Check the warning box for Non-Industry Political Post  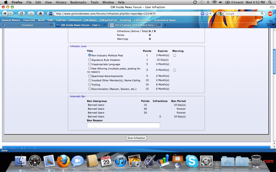click(175, 55)
